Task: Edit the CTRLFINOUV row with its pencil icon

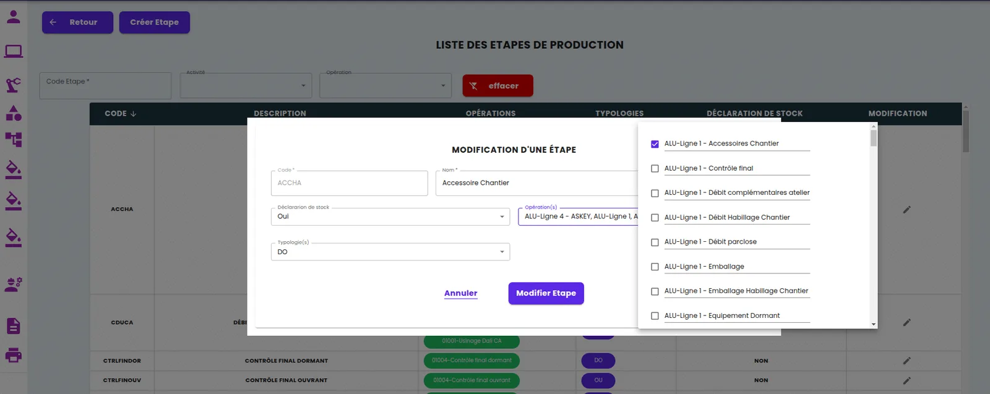Action: [906, 380]
